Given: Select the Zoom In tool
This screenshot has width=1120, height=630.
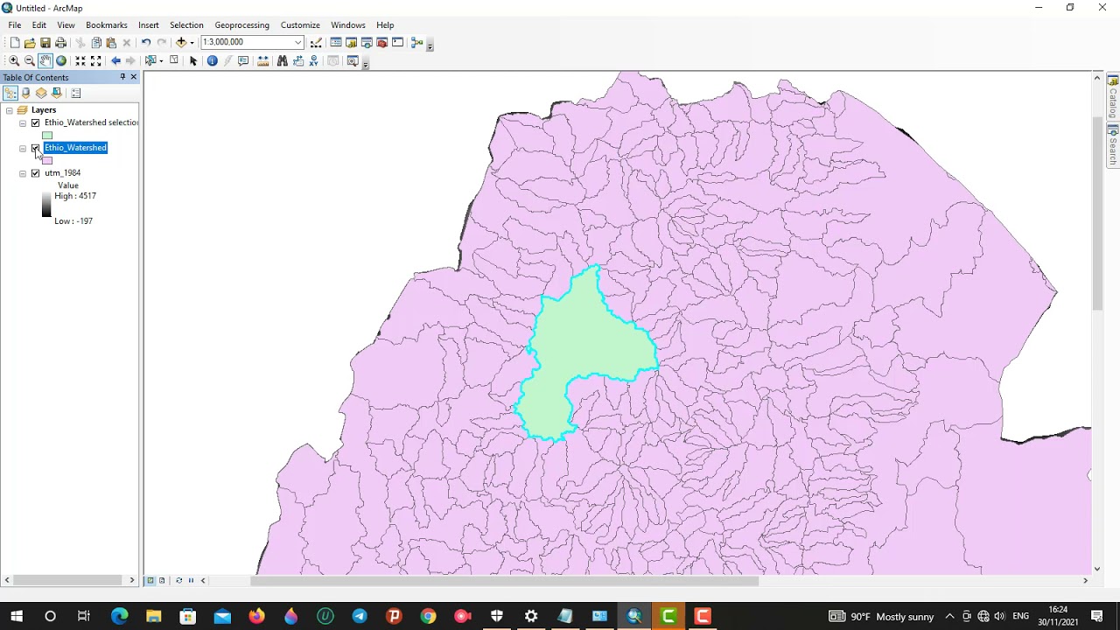Looking at the screenshot, I should [14, 60].
